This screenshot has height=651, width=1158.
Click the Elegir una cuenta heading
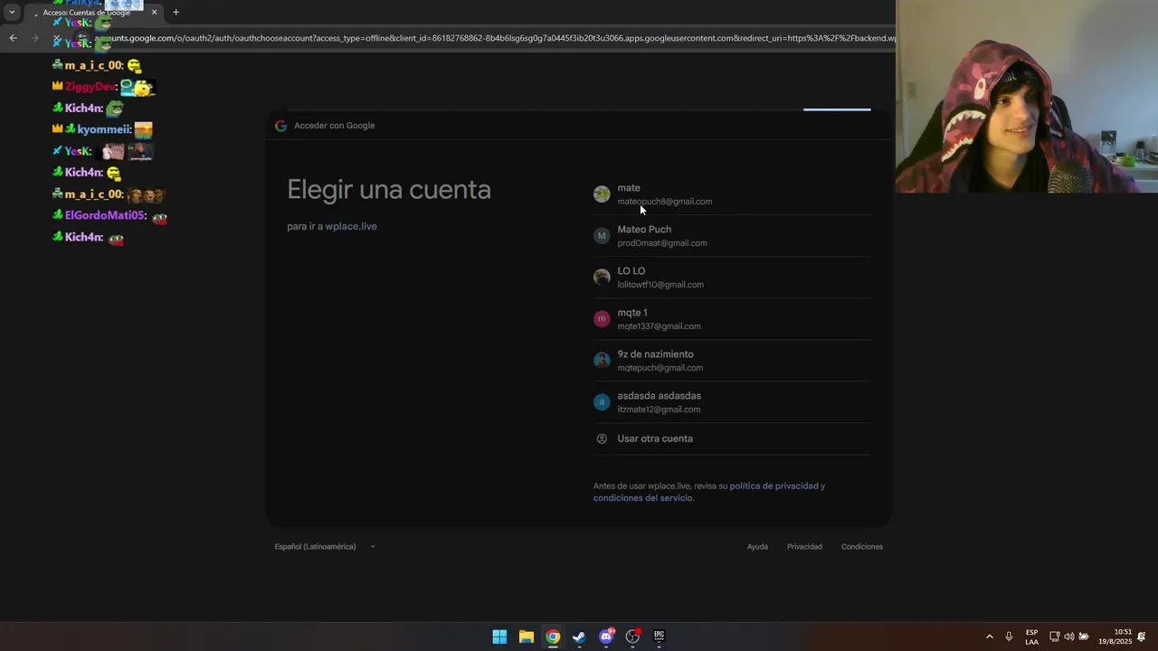[389, 190]
